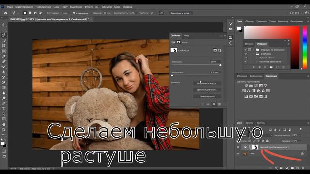Click the layer mask thumbnail in Layers panel
The width and height of the screenshot is (310, 174).
pyautogui.click(x=255, y=147)
